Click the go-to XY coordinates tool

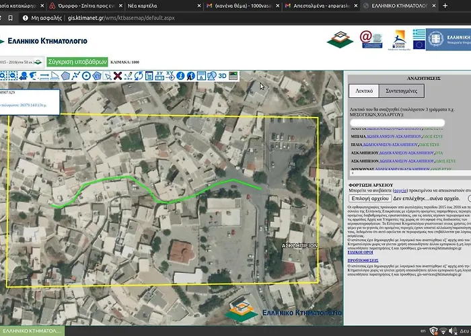pos(169,75)
